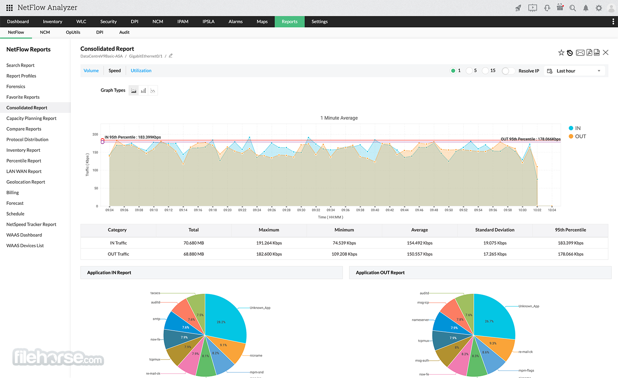Open Geolocation Report in sidebar
The width and height of the screenshot is (618, 378).
coord(26,182)
